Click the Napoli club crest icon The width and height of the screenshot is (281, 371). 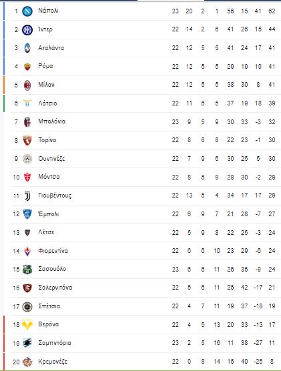coord(27,11)
